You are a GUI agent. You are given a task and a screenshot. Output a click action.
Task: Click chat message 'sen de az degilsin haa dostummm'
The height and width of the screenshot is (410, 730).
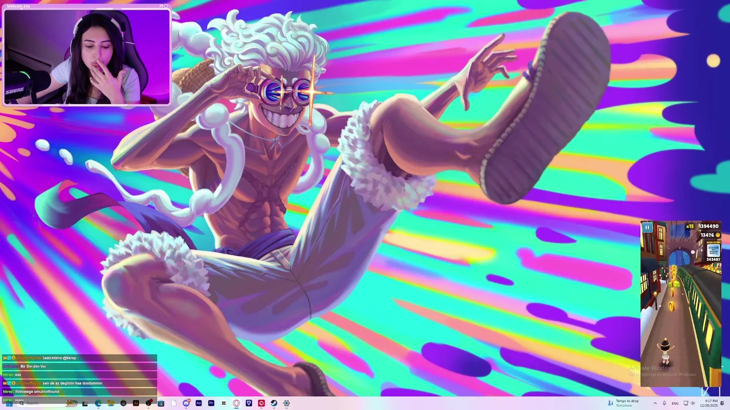tap(72, 383)
